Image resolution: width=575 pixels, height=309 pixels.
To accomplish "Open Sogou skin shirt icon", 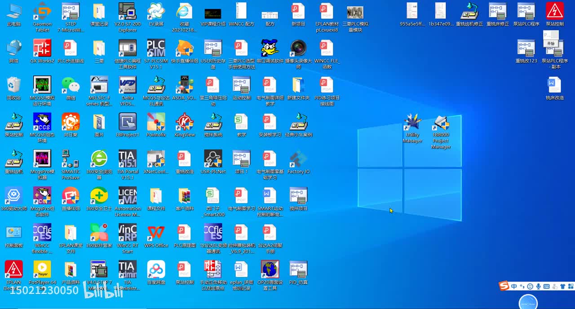I will (562, 287).
